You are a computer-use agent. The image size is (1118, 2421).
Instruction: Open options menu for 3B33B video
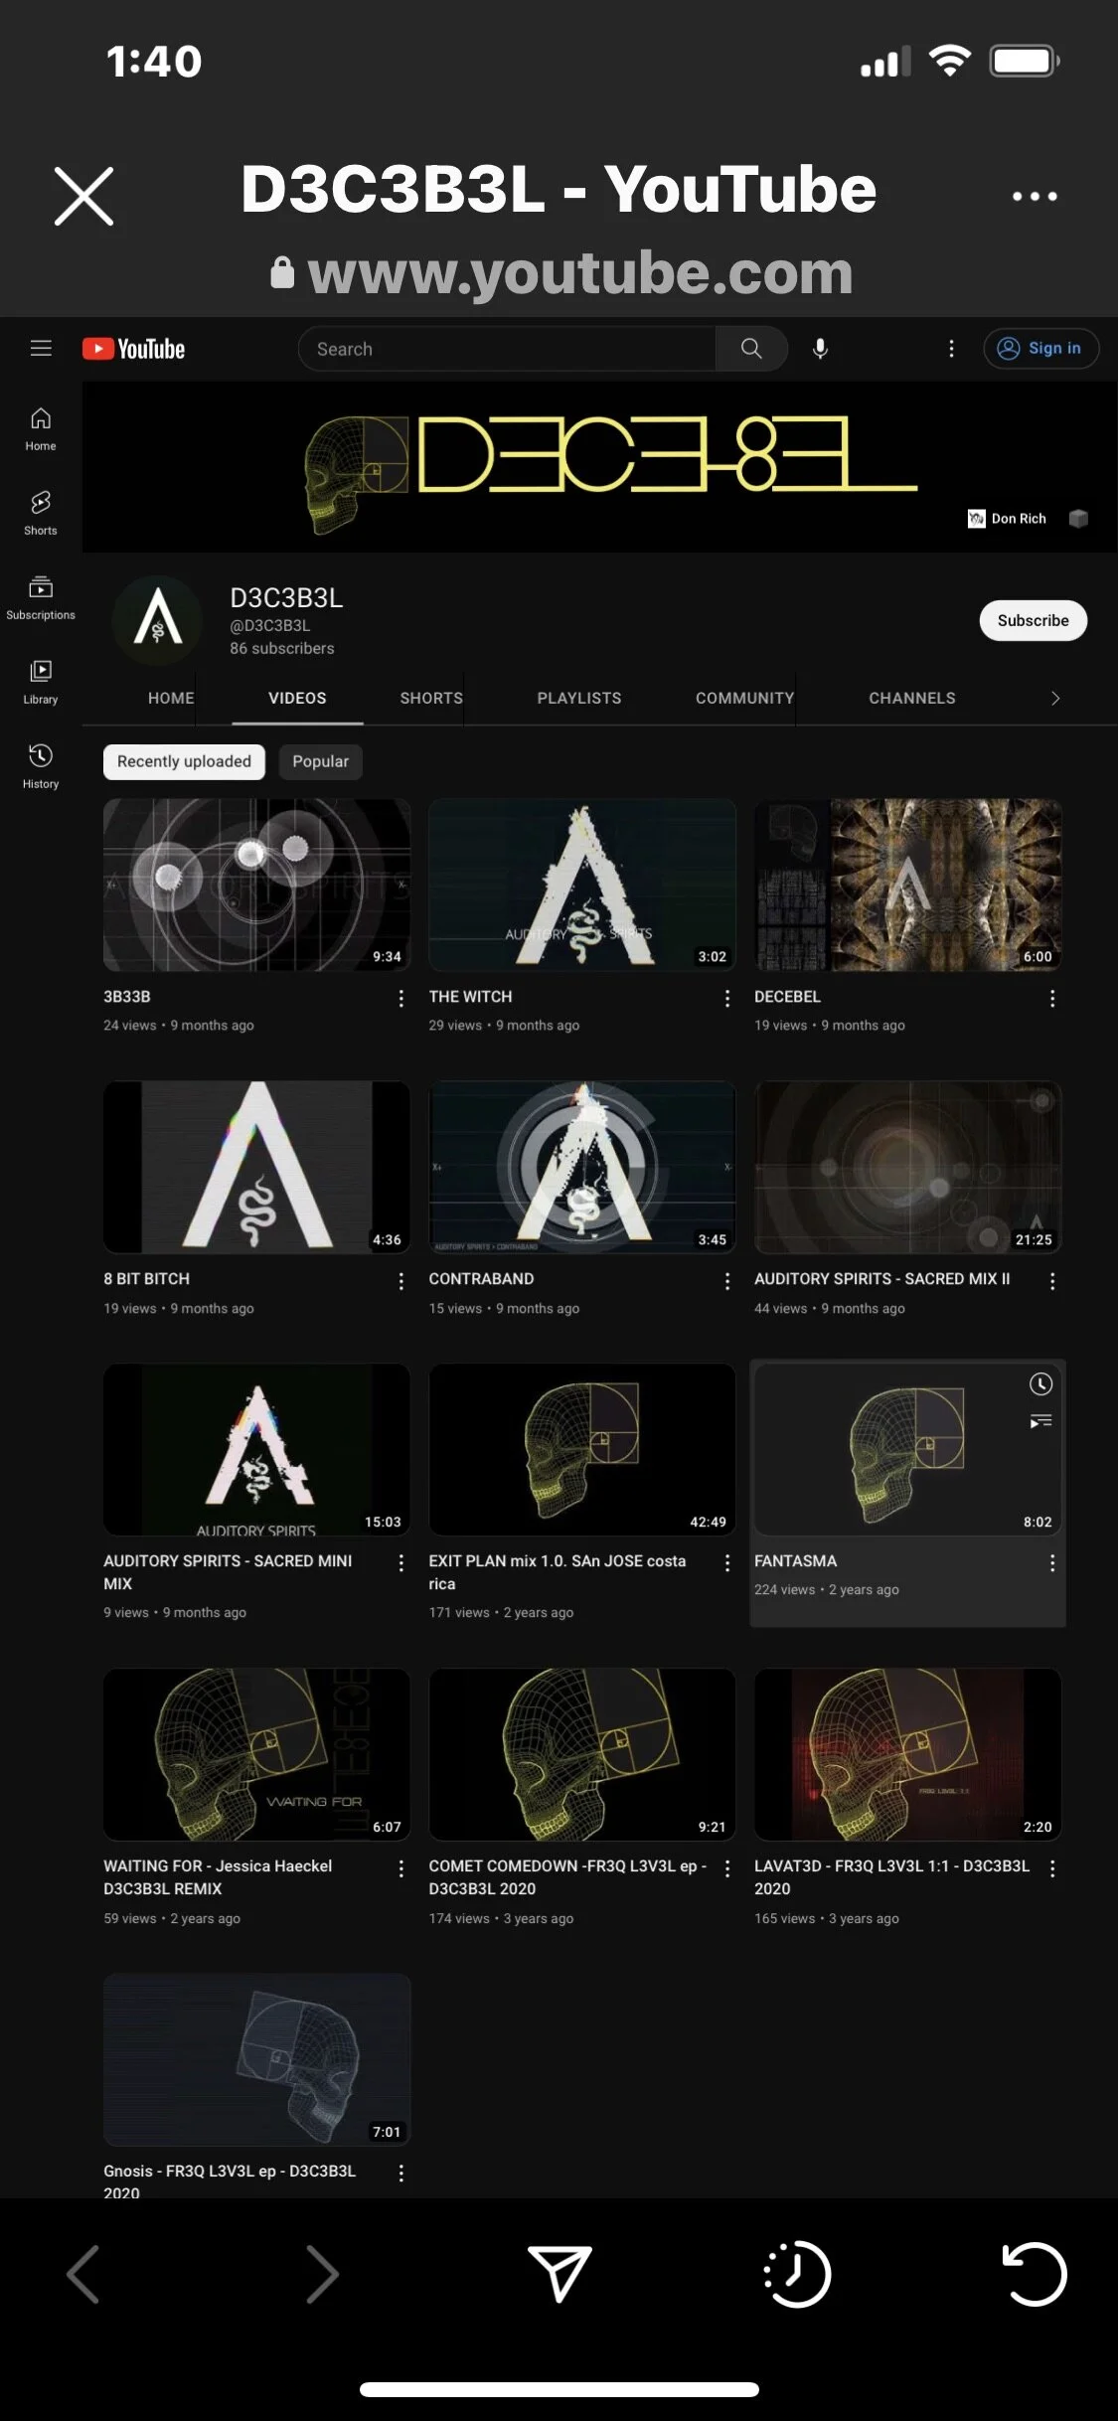click(x=400, y=999)
